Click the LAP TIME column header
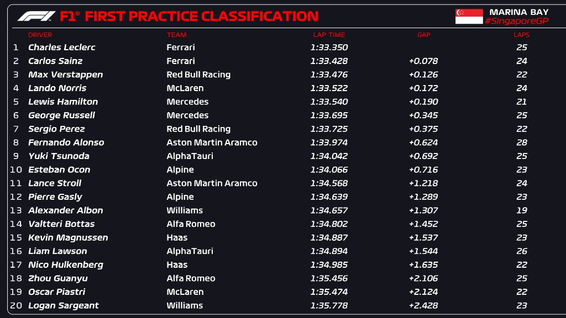566x318 pixels. click(329, 35)
